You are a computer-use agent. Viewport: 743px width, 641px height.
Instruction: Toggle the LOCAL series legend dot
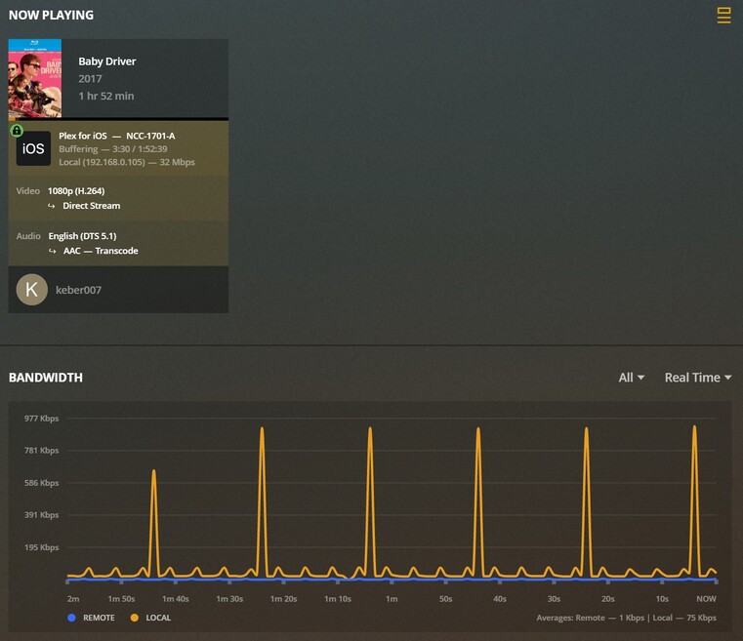click(135, 618)
